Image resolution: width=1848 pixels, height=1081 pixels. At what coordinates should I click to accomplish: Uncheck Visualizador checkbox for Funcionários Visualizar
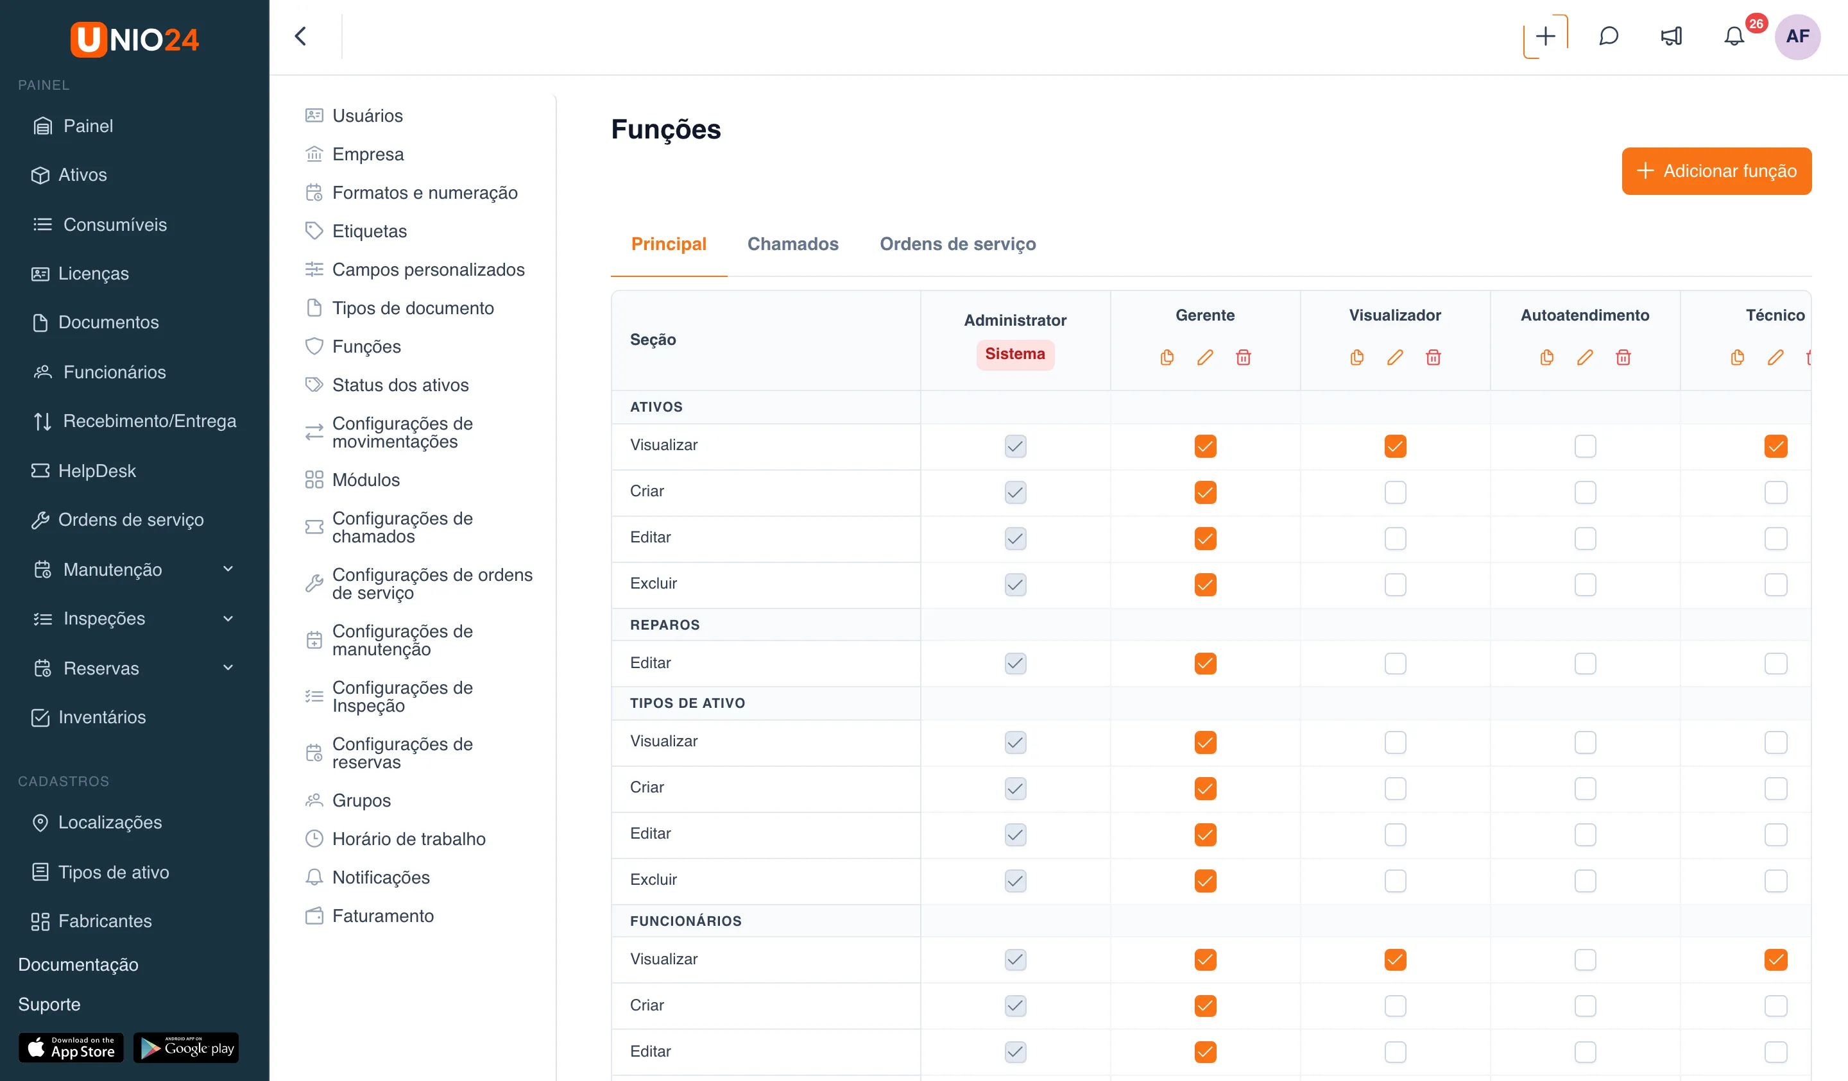point(1395,960)
